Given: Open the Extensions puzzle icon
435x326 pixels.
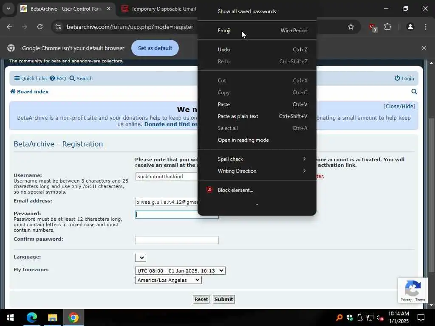Looking at the screenshot, I should point(387,27).
